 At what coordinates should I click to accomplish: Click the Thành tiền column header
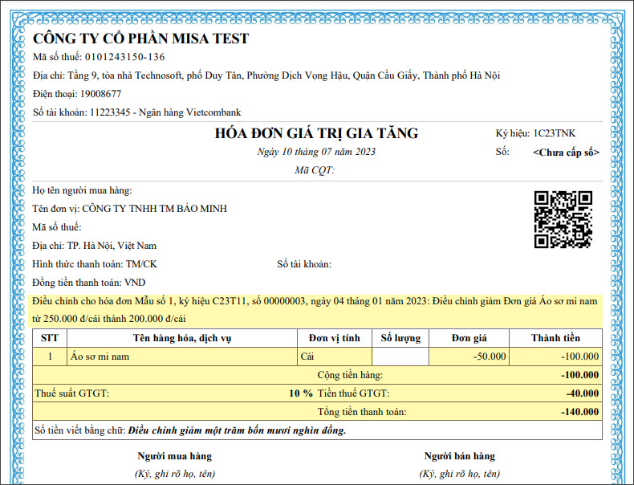coord(555,338)
